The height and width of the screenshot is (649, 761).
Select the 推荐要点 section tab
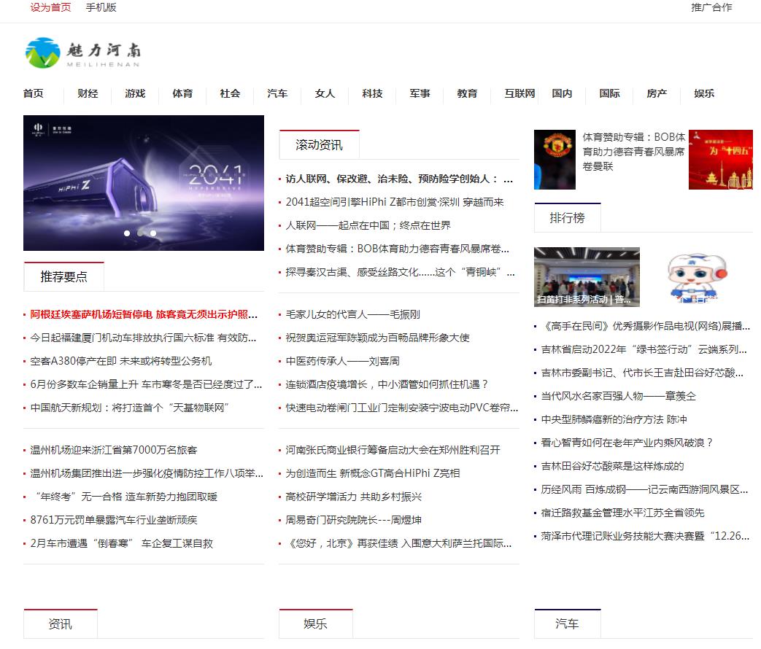point(63,276)
